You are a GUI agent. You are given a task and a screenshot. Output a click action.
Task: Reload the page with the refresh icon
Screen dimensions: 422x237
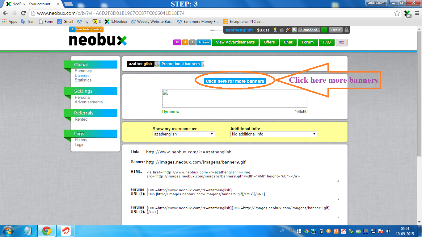coord(23,13)
